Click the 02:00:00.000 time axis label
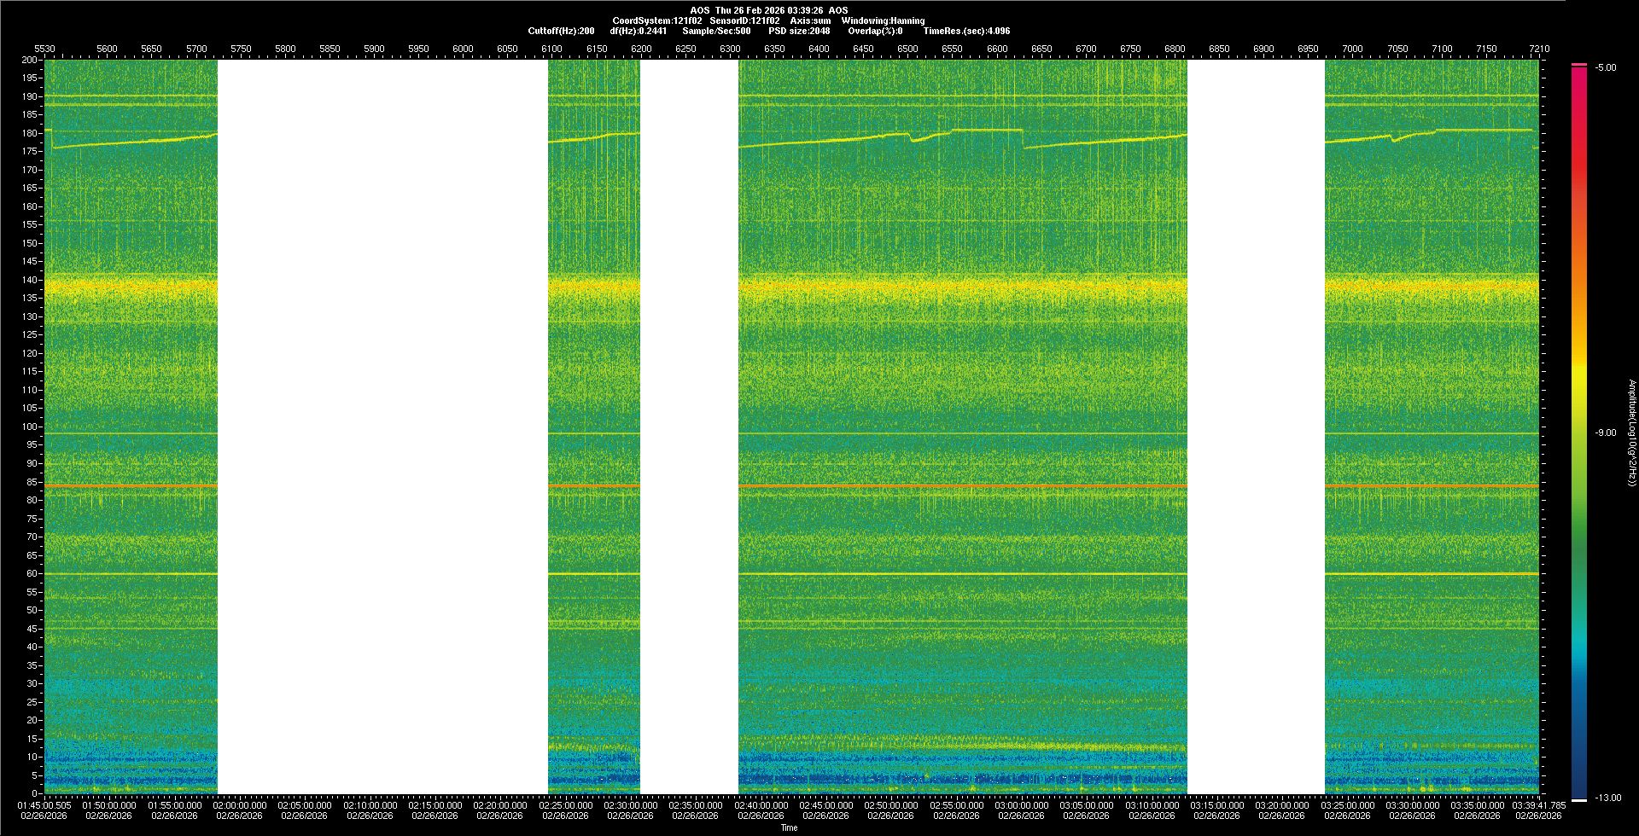The image size is (1639, 836). coord(240,805)
